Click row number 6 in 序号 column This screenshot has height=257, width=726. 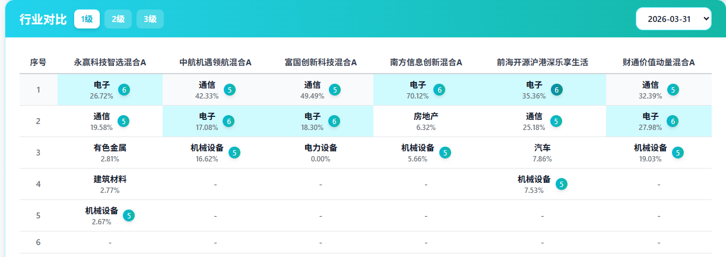point(39,242)
